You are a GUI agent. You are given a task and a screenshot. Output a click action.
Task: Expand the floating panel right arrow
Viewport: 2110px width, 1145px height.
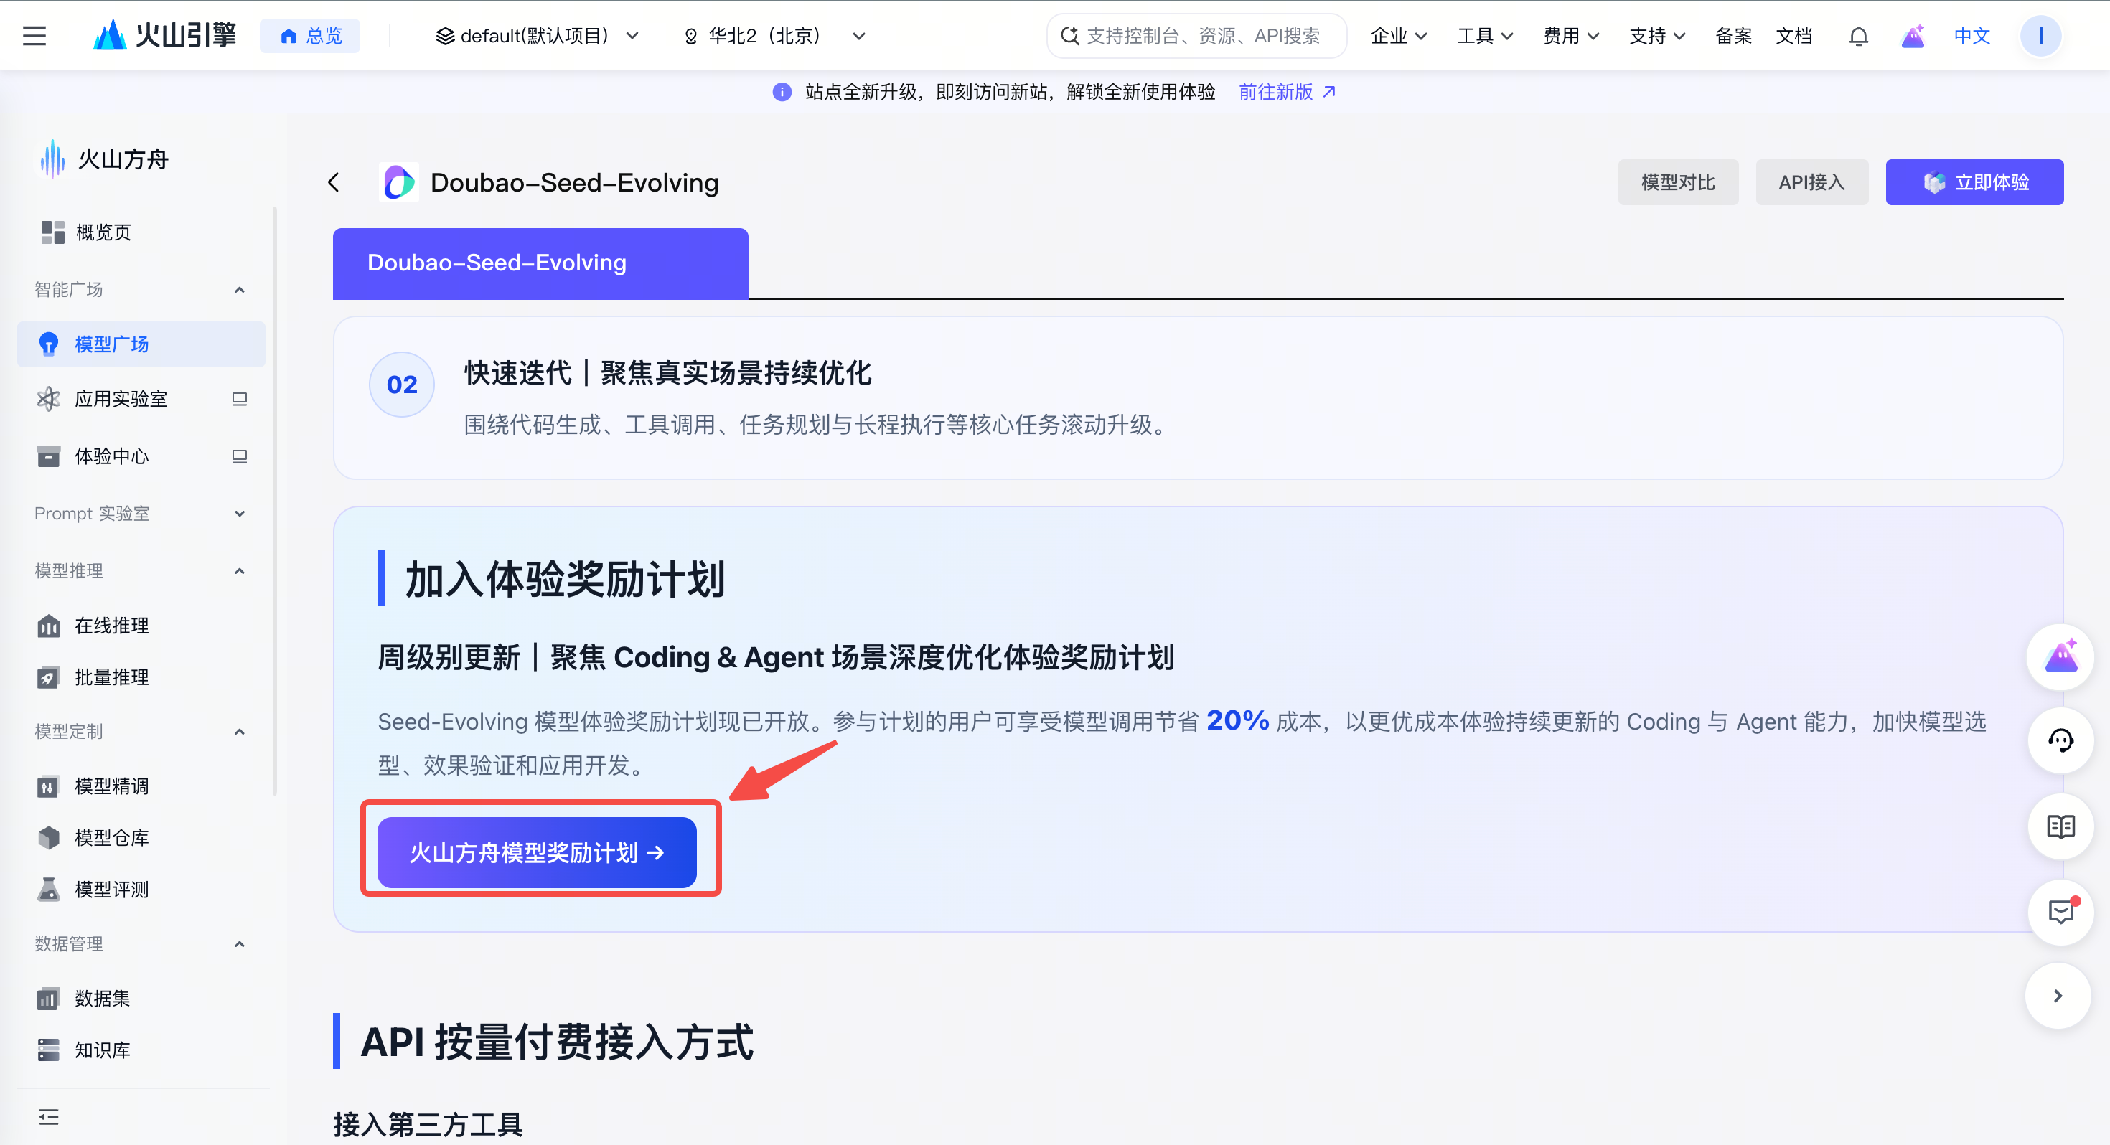pos(2058,996)
